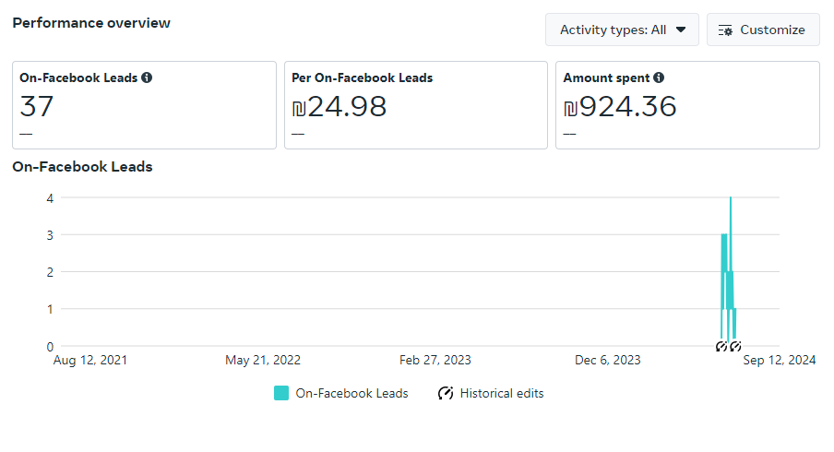Toggle On-Facebook Leads teal legend swatch
The width and height of the screenshot is (834, 452).
[x=281, y=393]
